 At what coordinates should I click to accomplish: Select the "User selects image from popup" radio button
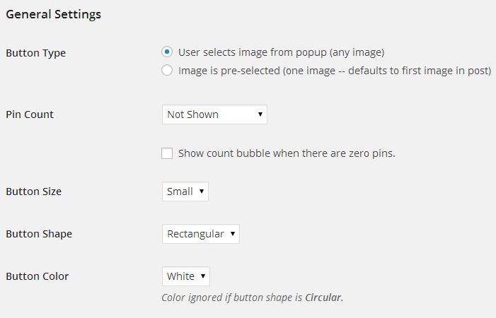tap(167, 52)
